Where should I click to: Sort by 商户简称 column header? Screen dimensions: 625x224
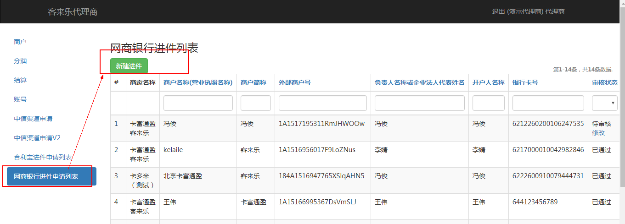point(253,83)
